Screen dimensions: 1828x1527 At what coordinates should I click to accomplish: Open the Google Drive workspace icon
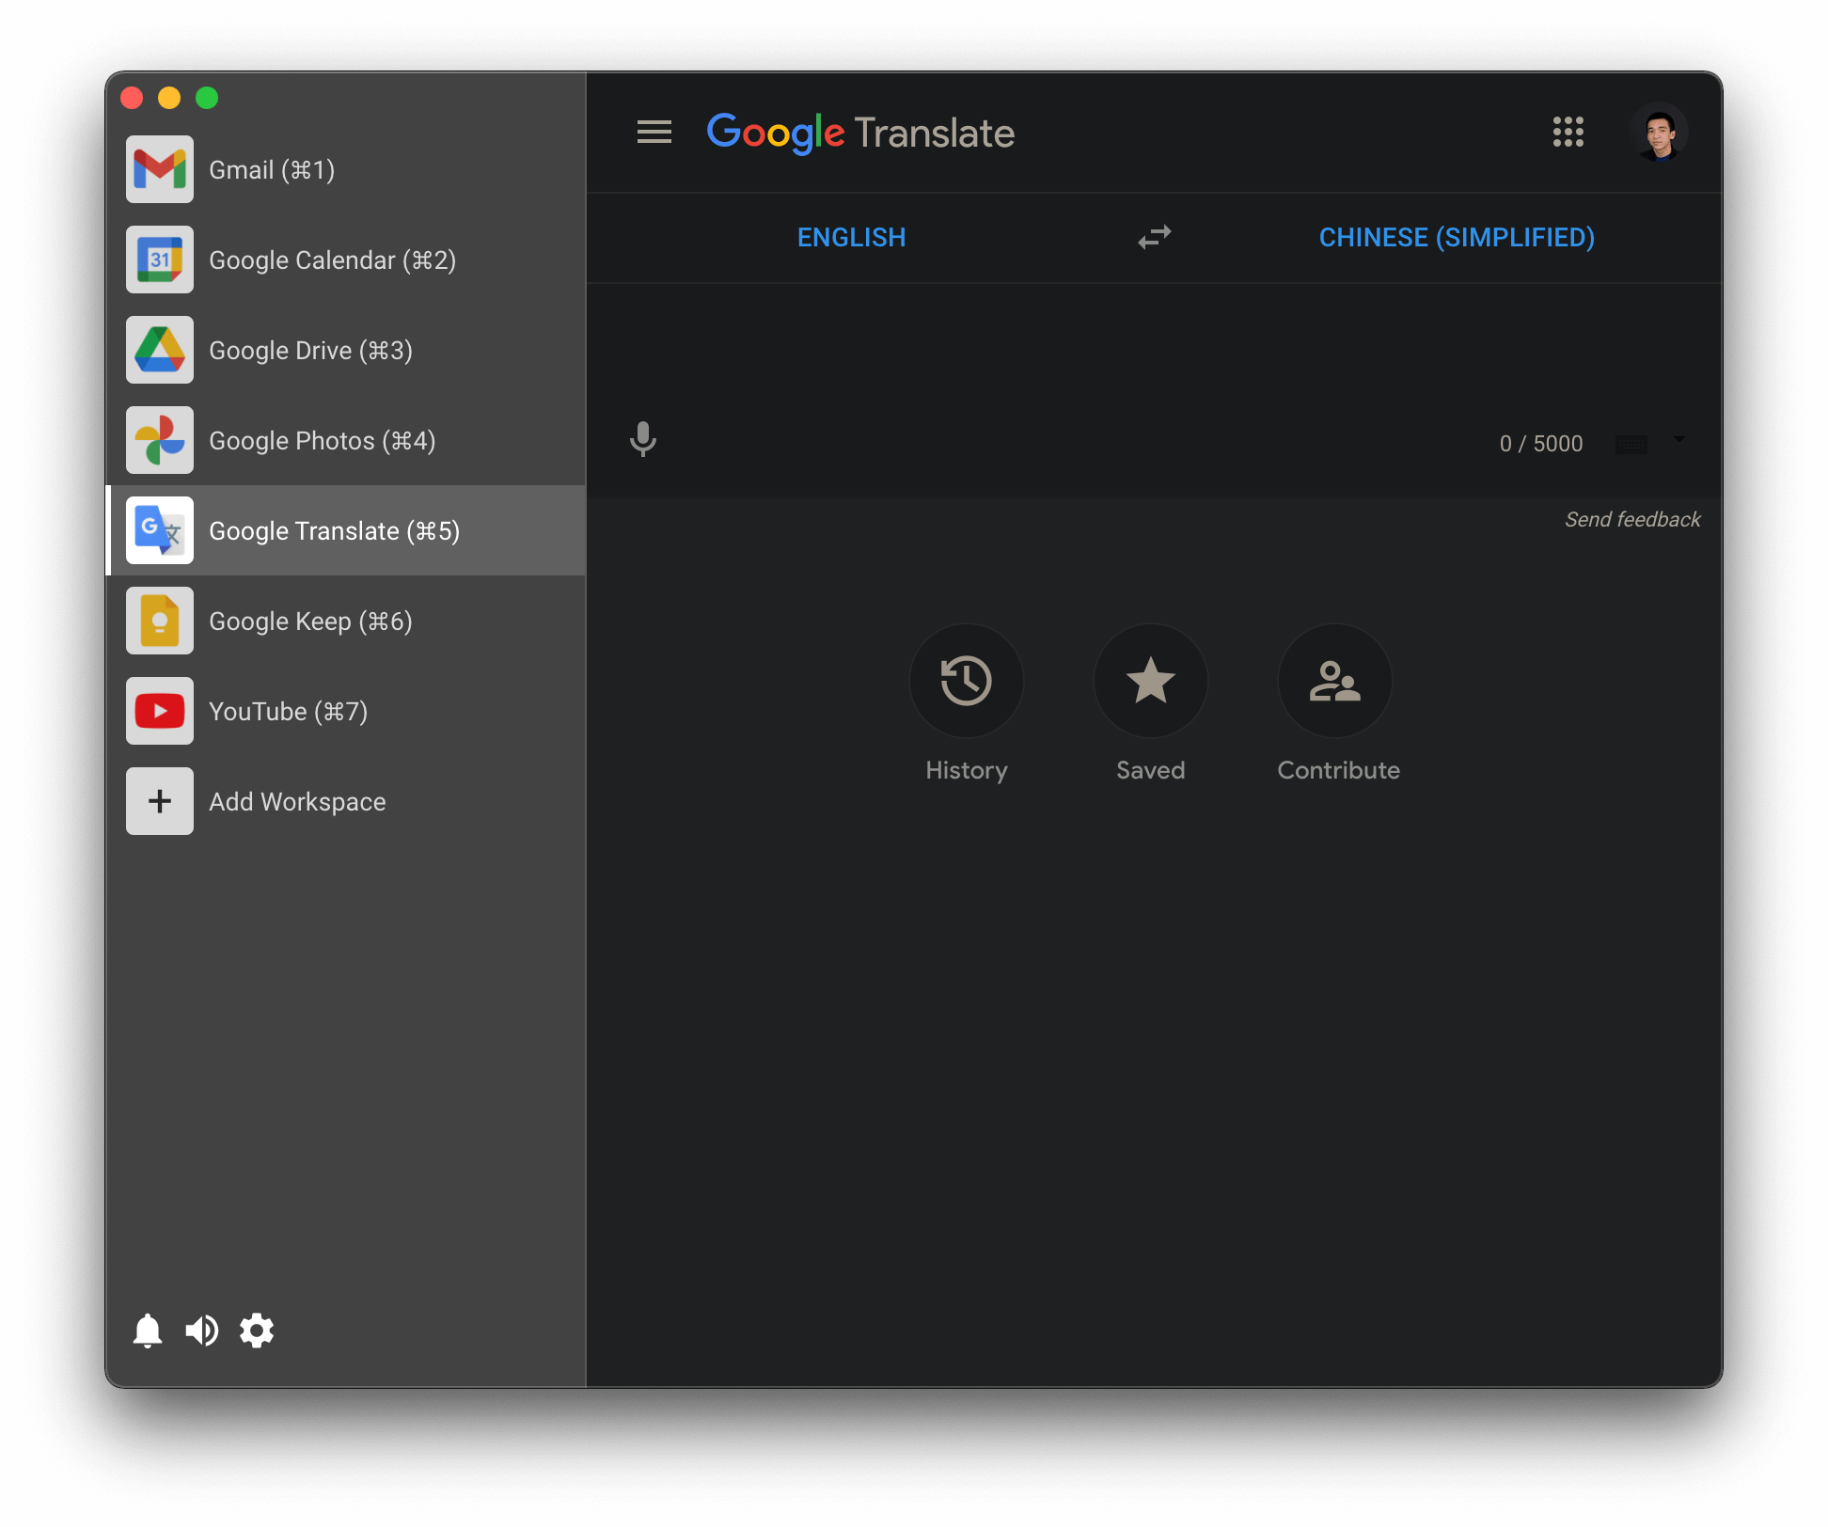tap(160, 350)
